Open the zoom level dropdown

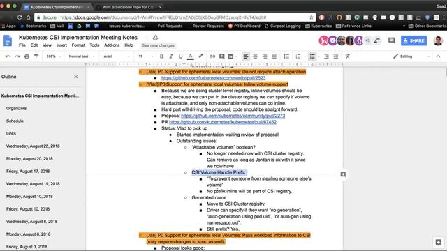[x=54, y=56]
